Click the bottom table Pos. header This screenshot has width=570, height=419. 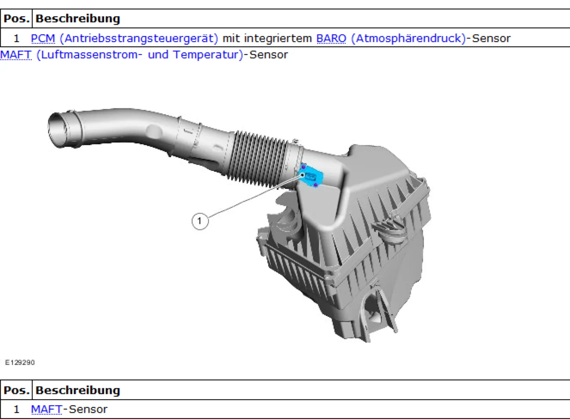[16, 390]
